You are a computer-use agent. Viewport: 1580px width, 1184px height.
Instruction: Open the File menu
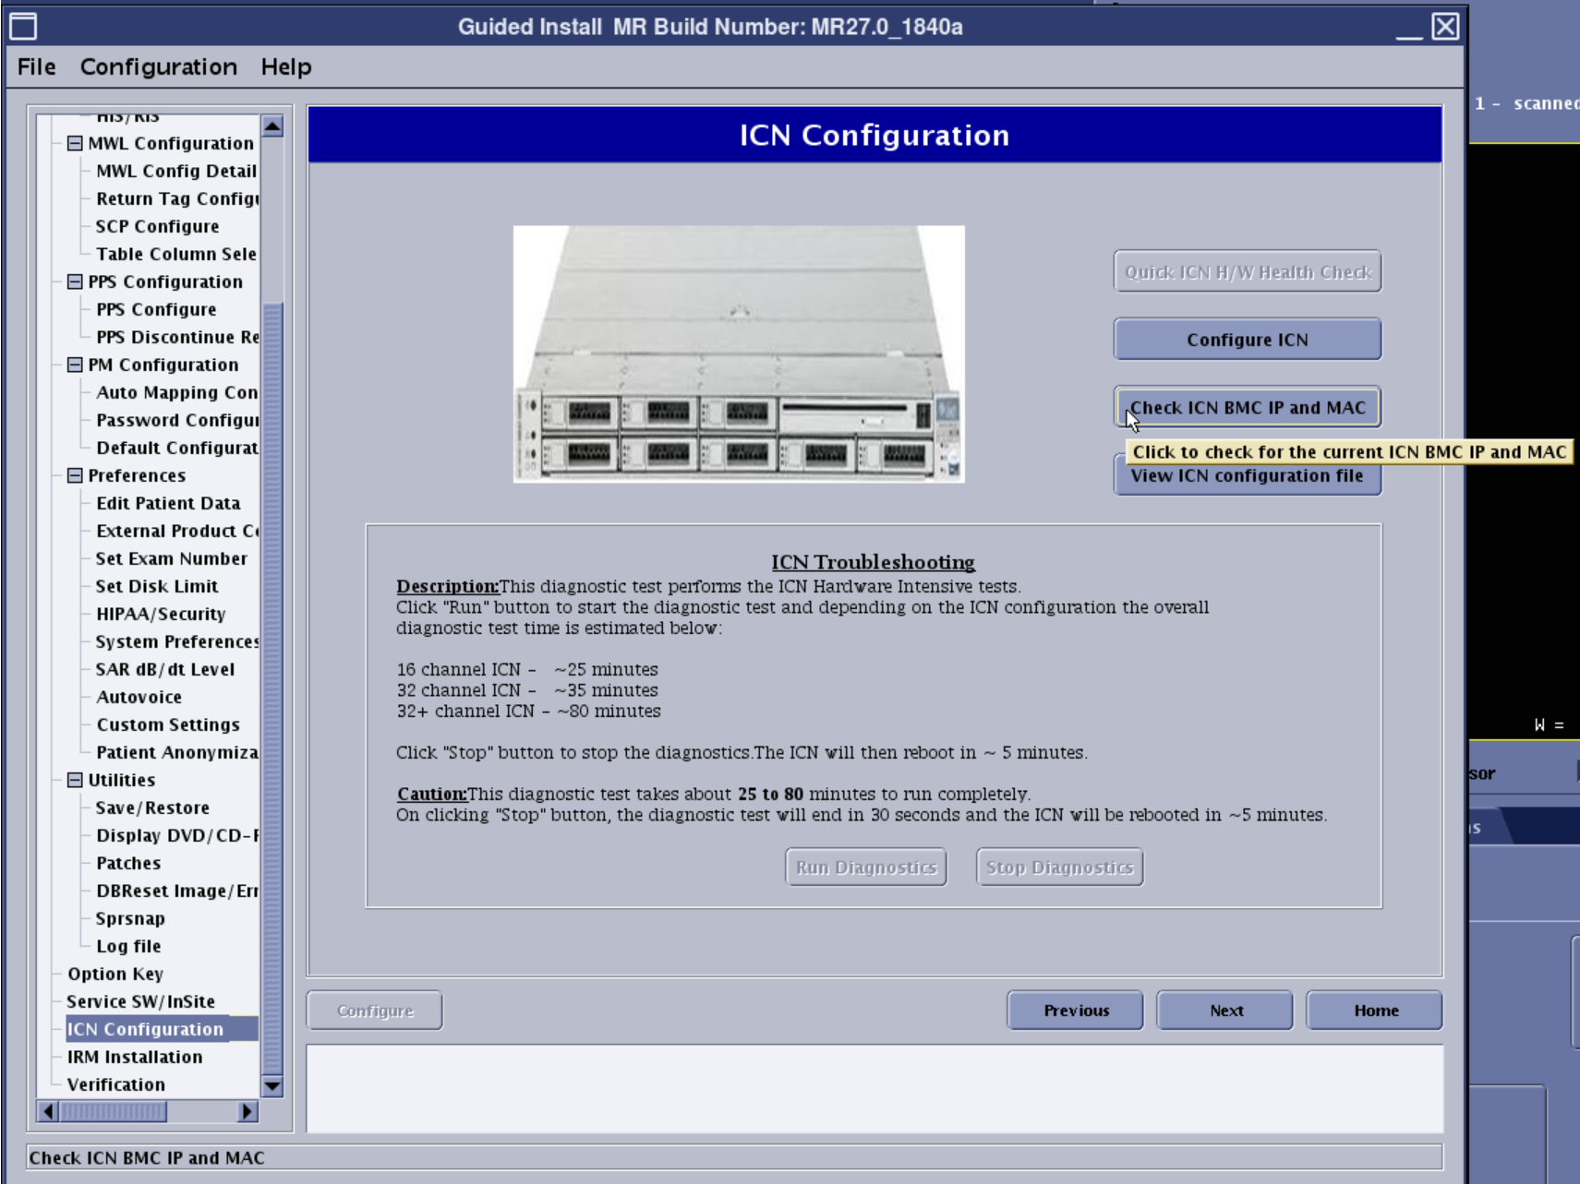click(x=36, y=67)
